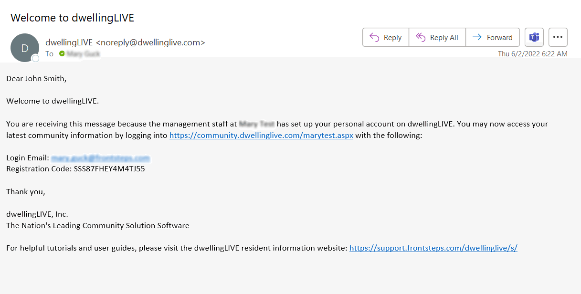Click the green presence indicator beside the recipient
581x294 pixels.
[x=62, y=54]
